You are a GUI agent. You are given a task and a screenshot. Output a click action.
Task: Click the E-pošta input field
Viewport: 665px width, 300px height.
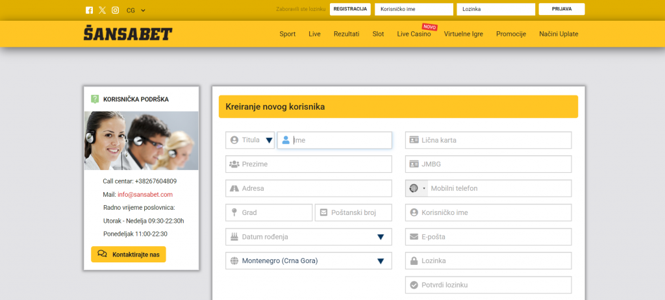point(488,237)
